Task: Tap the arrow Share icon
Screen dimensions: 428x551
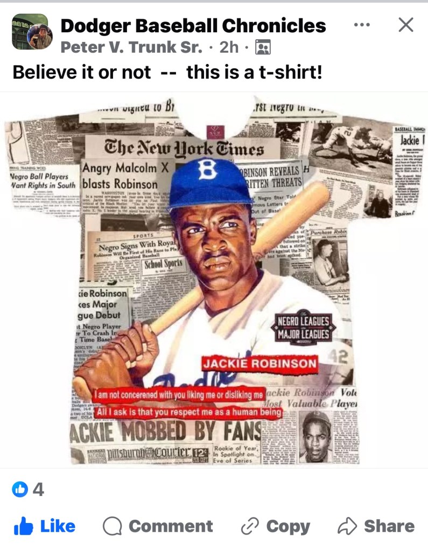Action: coord(347,526)
